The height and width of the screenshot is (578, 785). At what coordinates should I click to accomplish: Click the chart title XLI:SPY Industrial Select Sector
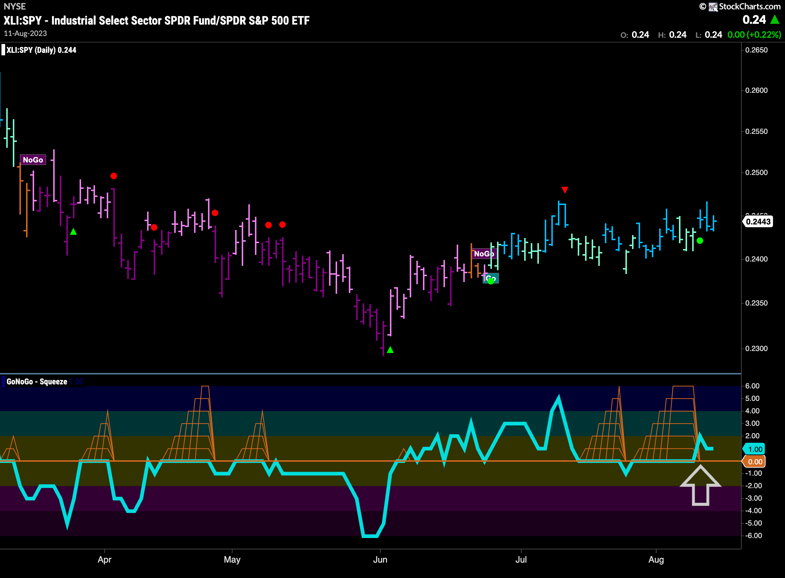pyautogui.click(x=157, y=21)
